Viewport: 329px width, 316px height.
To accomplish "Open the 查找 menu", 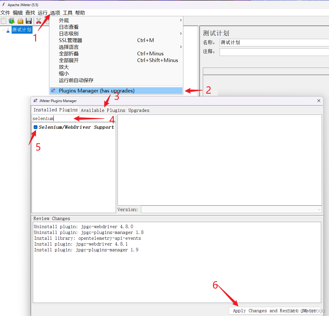I will click(x=30, y=13).
